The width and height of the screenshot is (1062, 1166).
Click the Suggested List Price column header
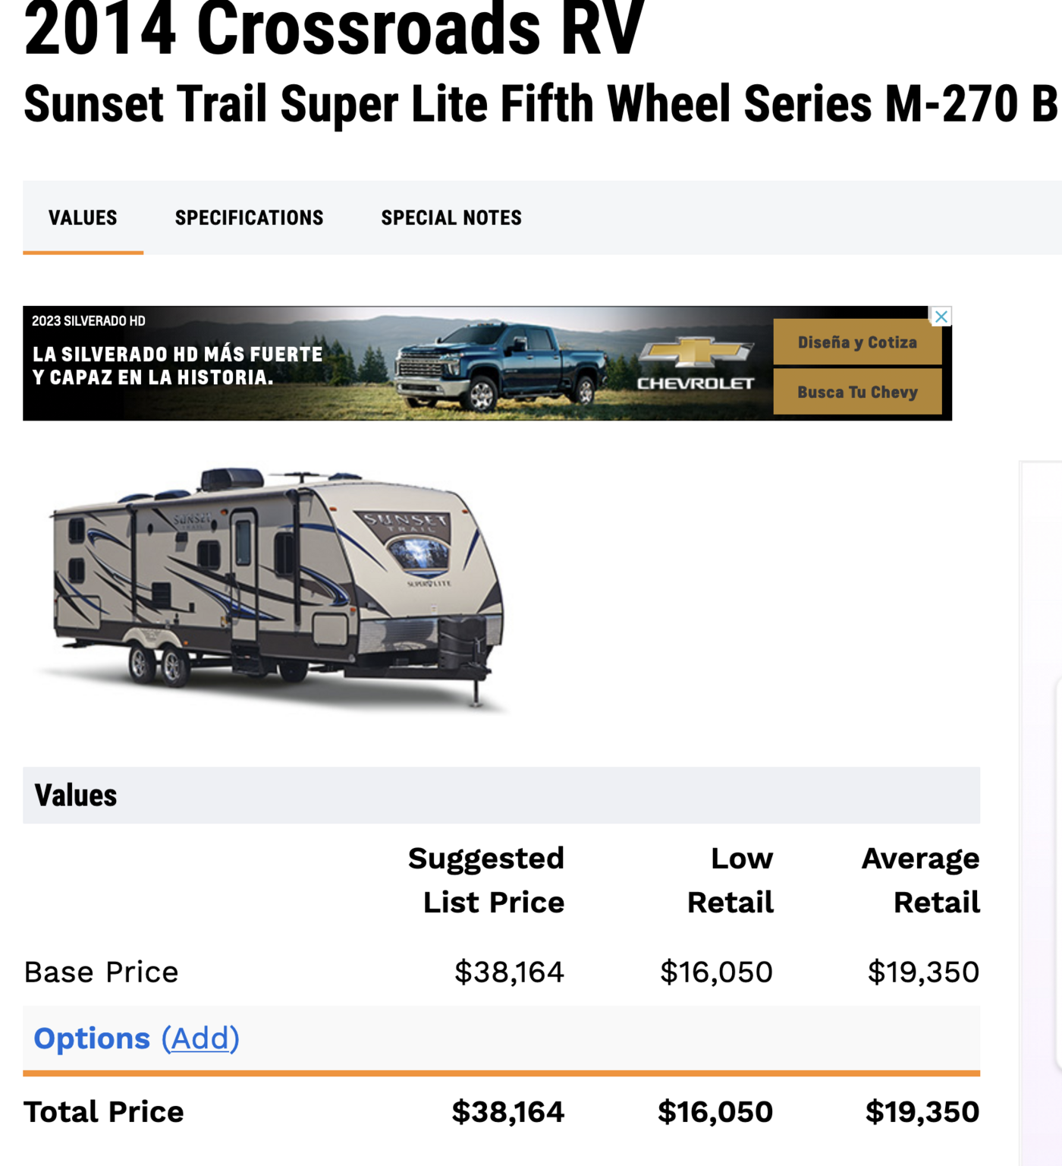click(487, 880)
